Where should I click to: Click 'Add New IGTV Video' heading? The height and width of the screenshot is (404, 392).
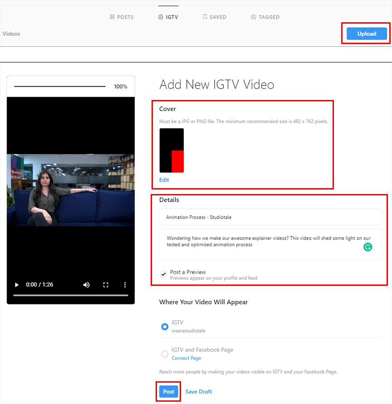click(216, 85)
